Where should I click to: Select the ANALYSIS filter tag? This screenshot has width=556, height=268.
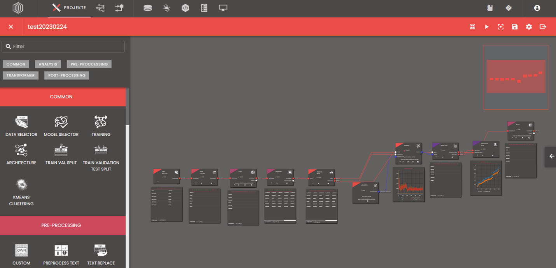click(x=48, y=64)
